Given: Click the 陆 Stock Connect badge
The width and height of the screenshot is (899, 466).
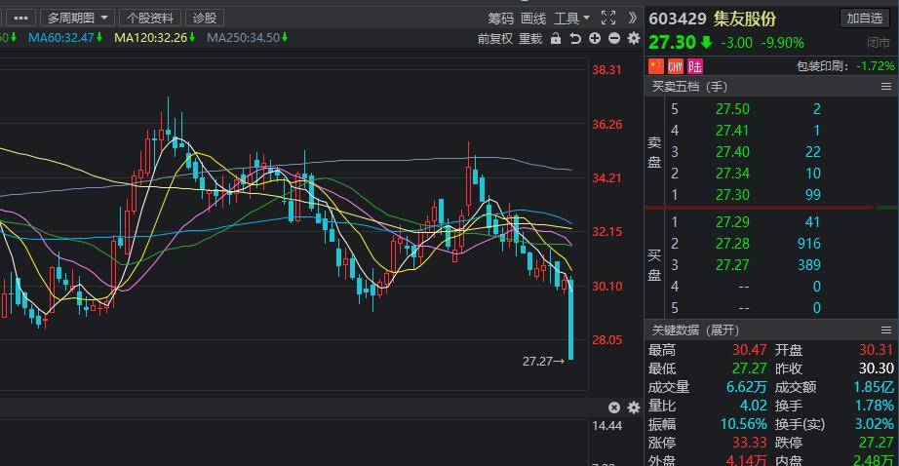Looking at the screenshot, I should coord(695,66).
